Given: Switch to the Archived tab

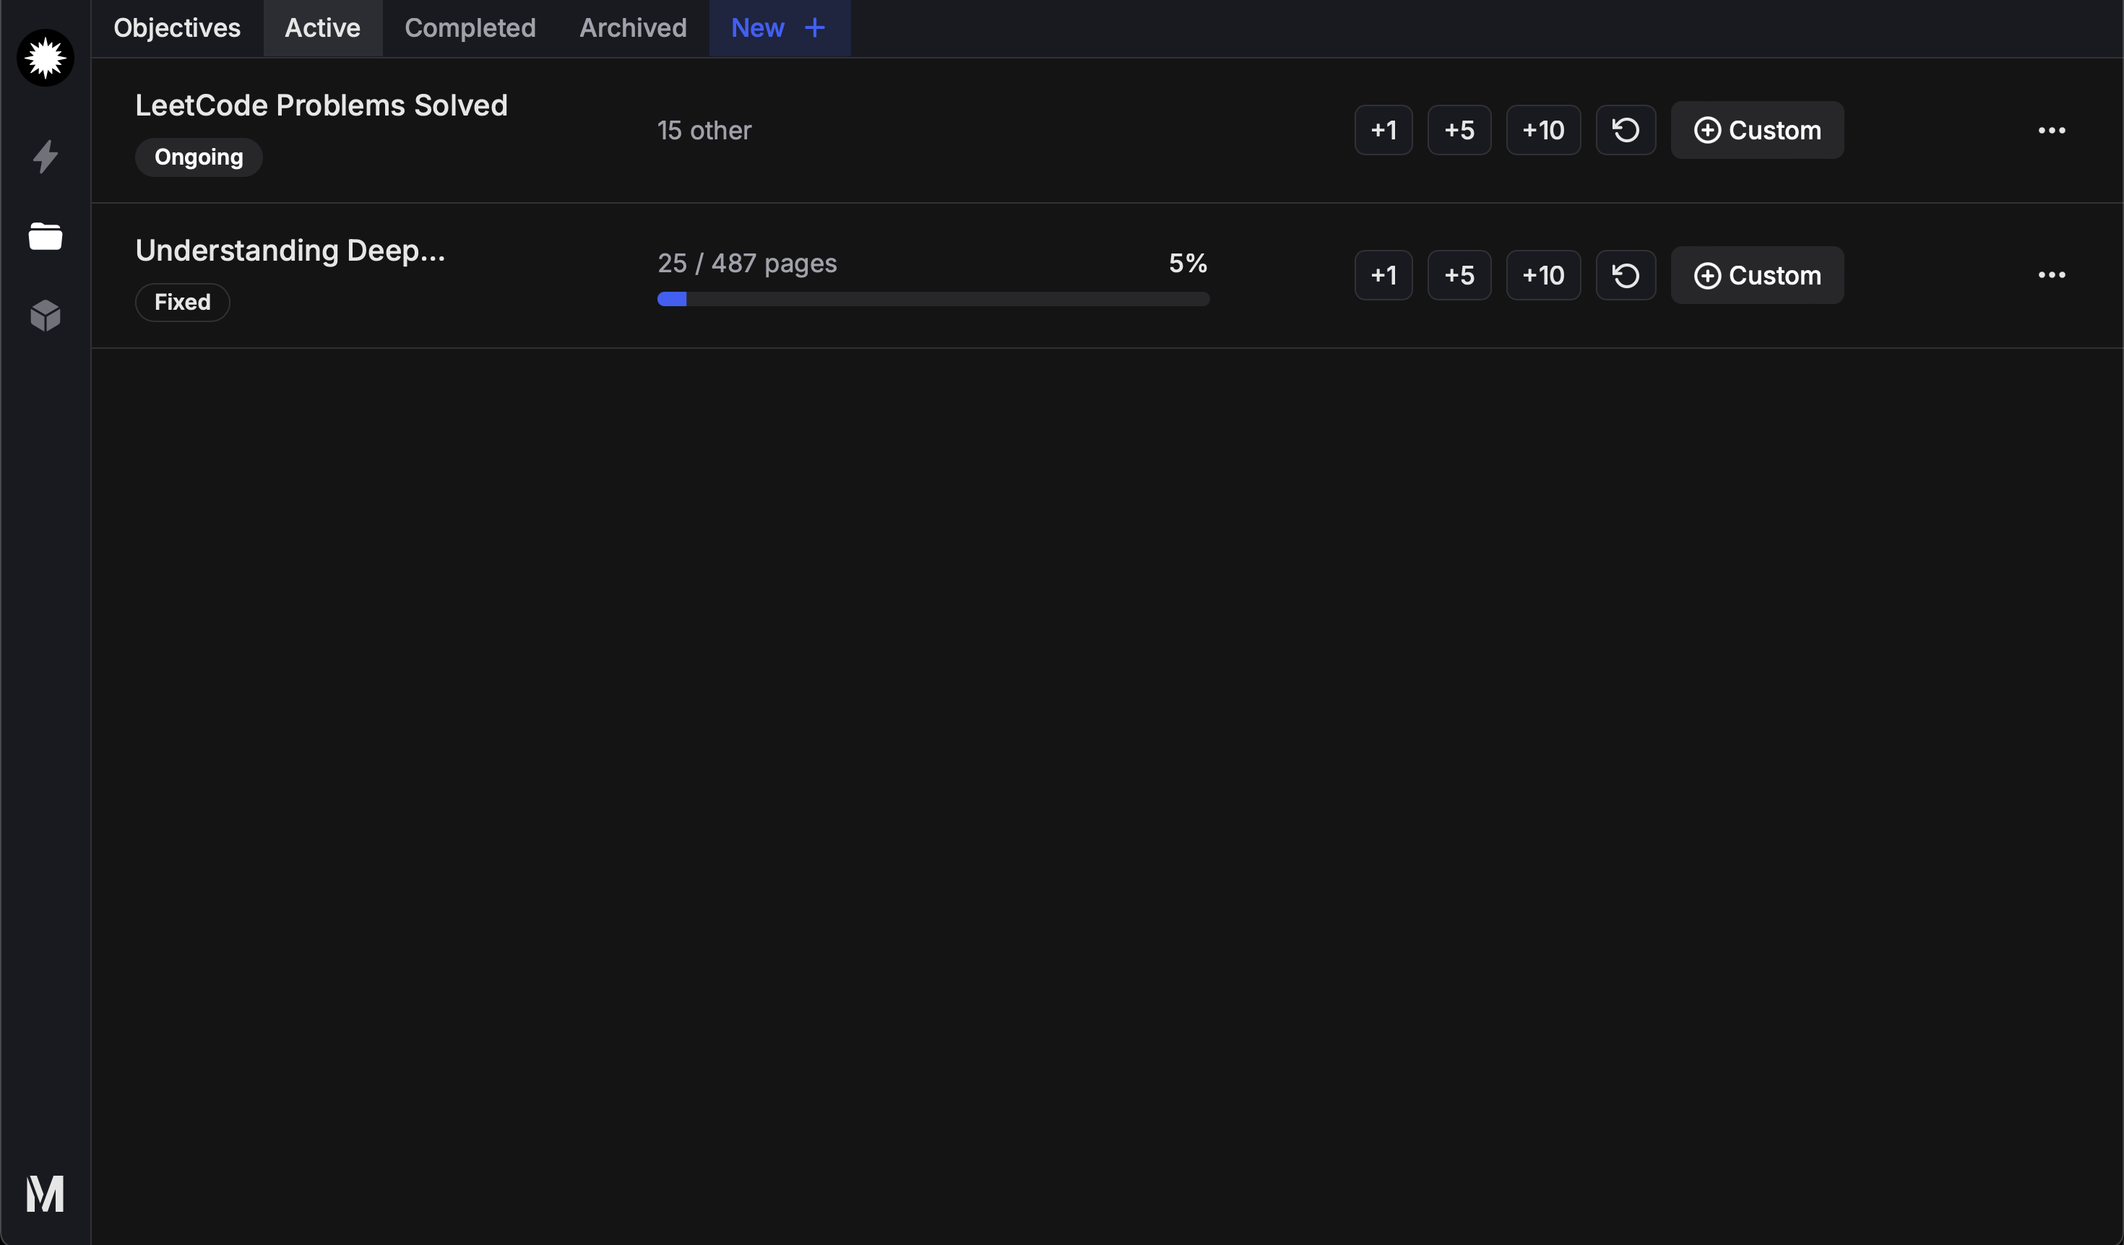Looking at the screenshot, I should click(632, 27).
